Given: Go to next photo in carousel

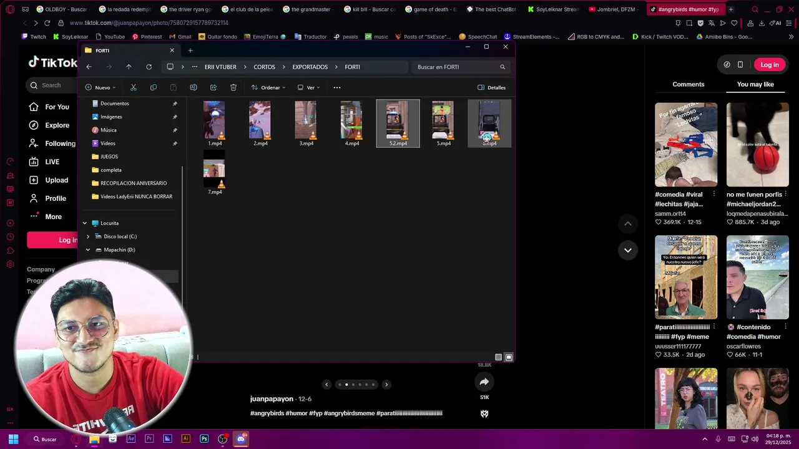Looking at the screenshot, I should [386, 385].
